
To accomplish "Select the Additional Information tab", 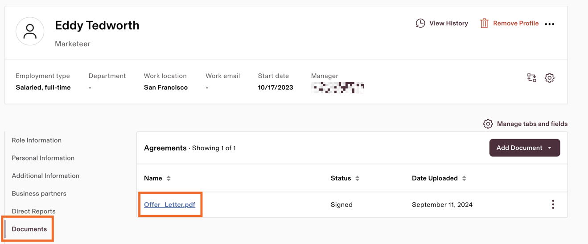I will click(45, 176).
